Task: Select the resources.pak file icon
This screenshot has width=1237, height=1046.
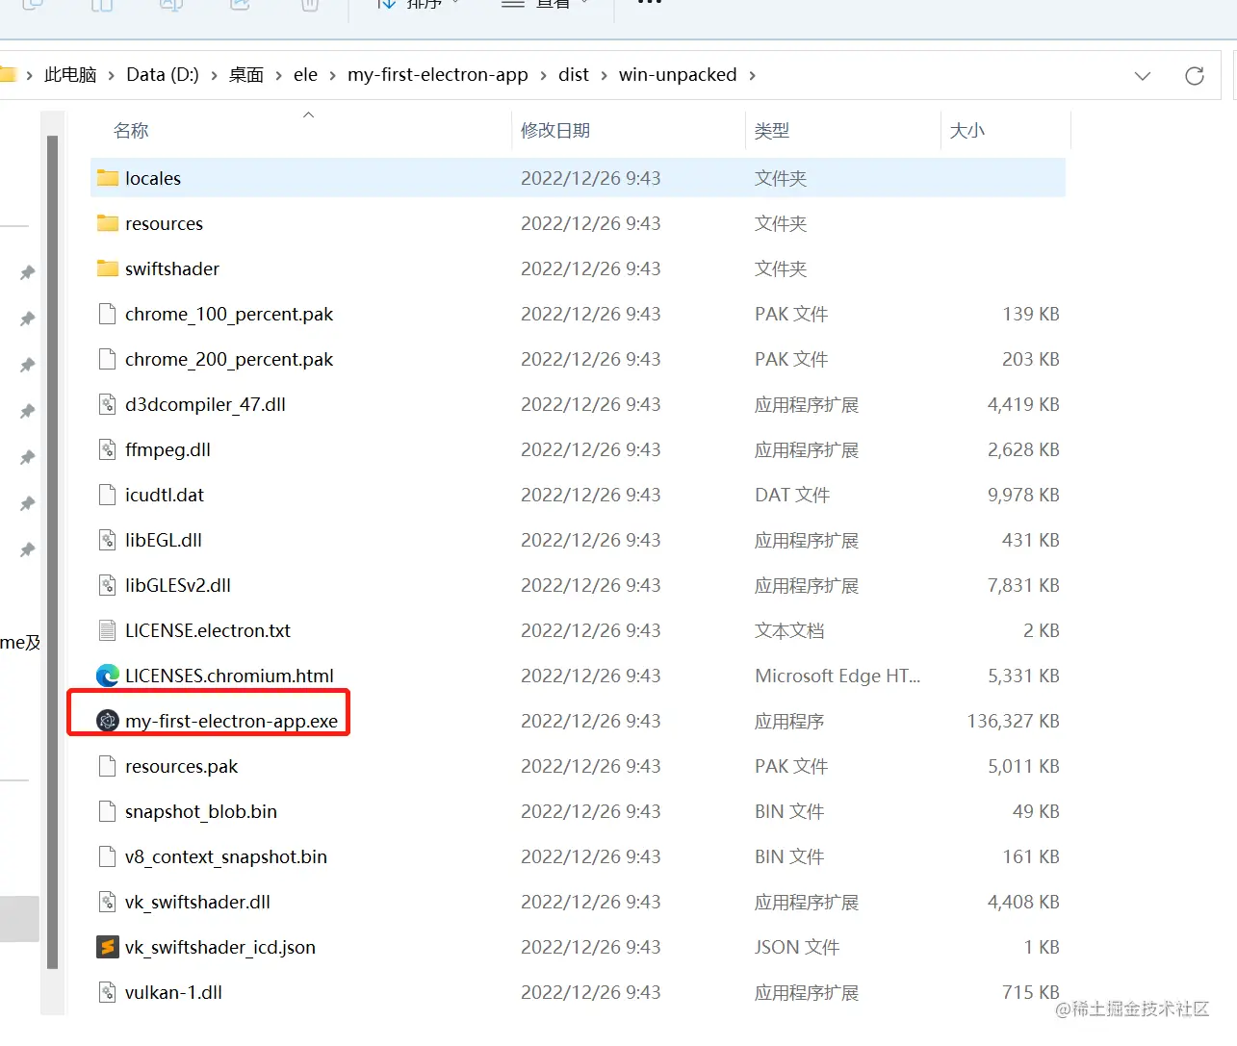Action: coord(108,766)
